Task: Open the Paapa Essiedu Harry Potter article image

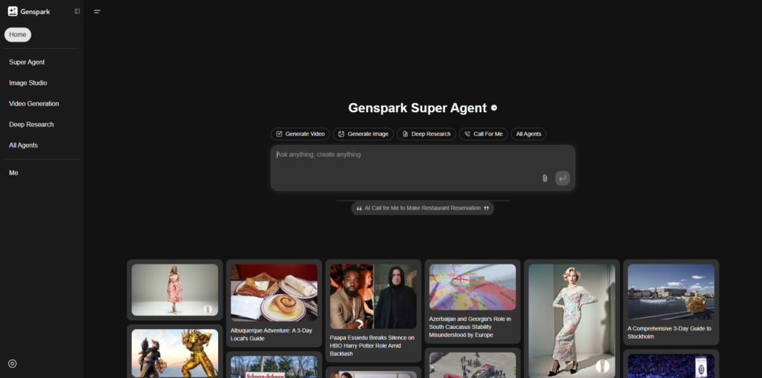Action: click(374, 297)
